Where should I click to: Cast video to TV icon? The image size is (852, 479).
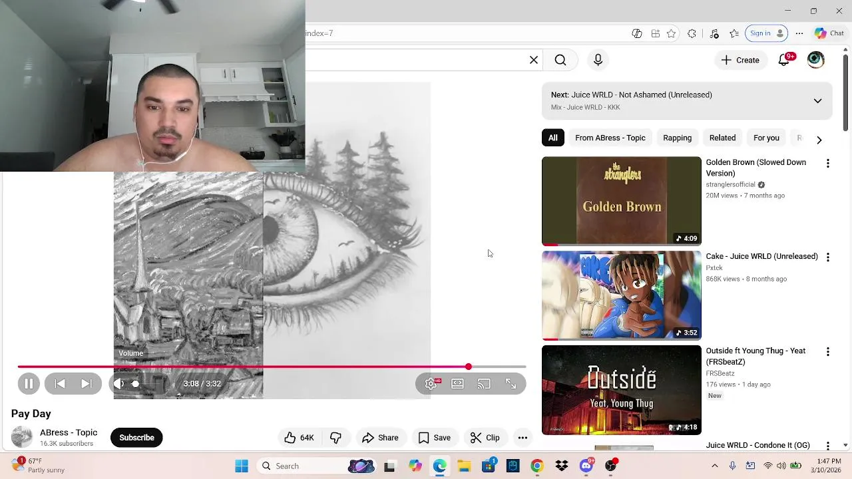(484, 384)
